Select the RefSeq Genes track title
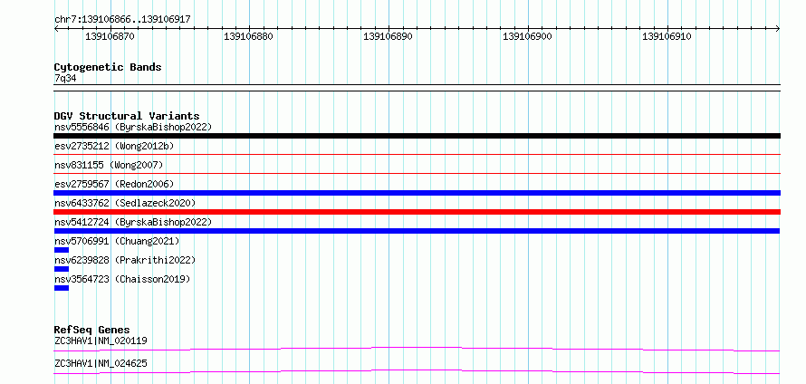This screenshot has height=384, width=806. tap(92, 330)
